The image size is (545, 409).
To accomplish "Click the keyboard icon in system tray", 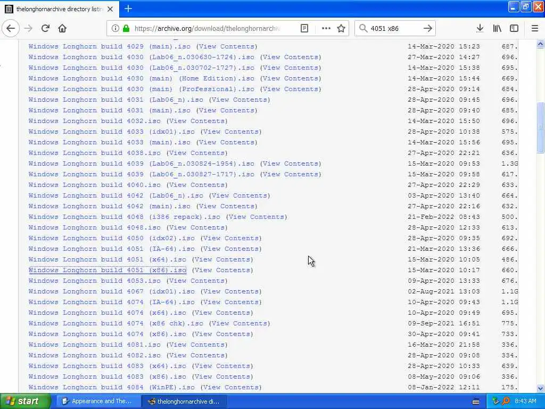I will coord(476,402).
